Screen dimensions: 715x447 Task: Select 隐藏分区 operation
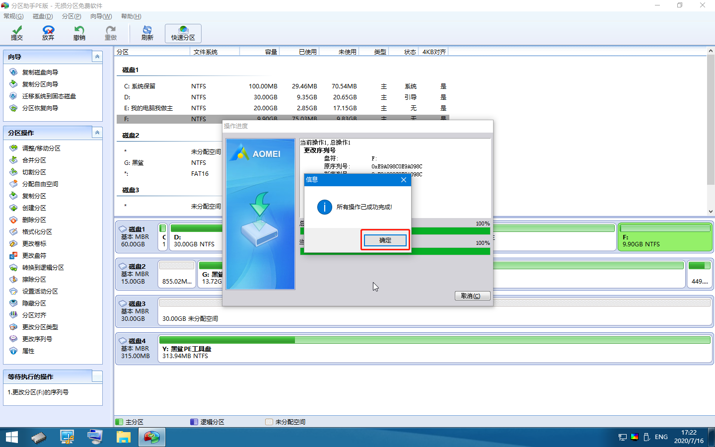(34, 303)
